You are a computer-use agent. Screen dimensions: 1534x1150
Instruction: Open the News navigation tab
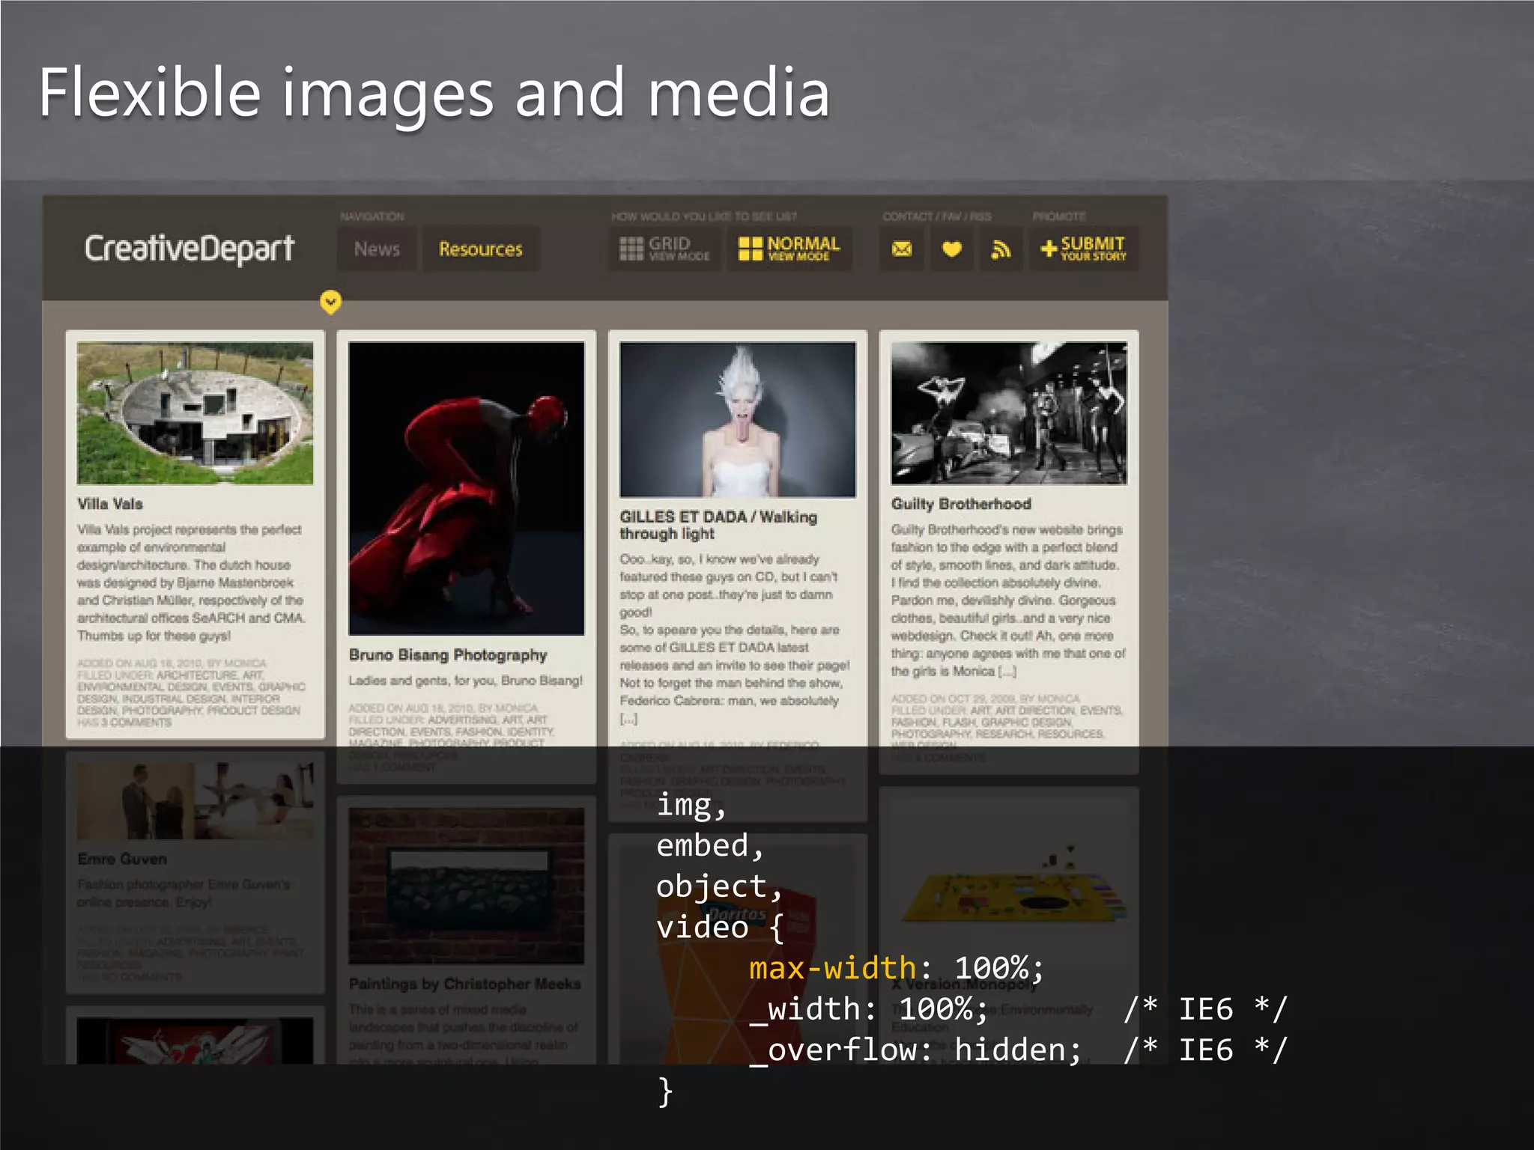click(377, 249)
